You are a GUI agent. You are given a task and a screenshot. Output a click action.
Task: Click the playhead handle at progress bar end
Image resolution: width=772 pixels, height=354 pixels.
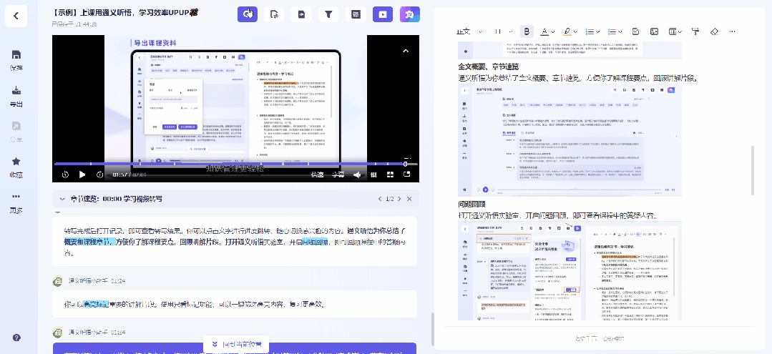pyautogui.click(x=406, y=164)
